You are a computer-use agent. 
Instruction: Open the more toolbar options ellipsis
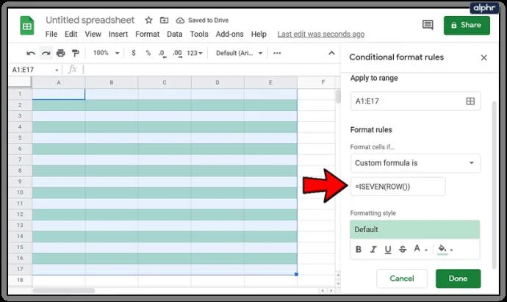tap(277, 53)
